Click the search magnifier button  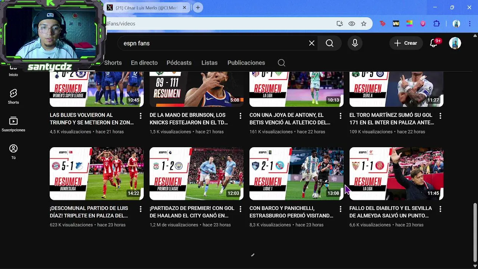coord(329,43)
